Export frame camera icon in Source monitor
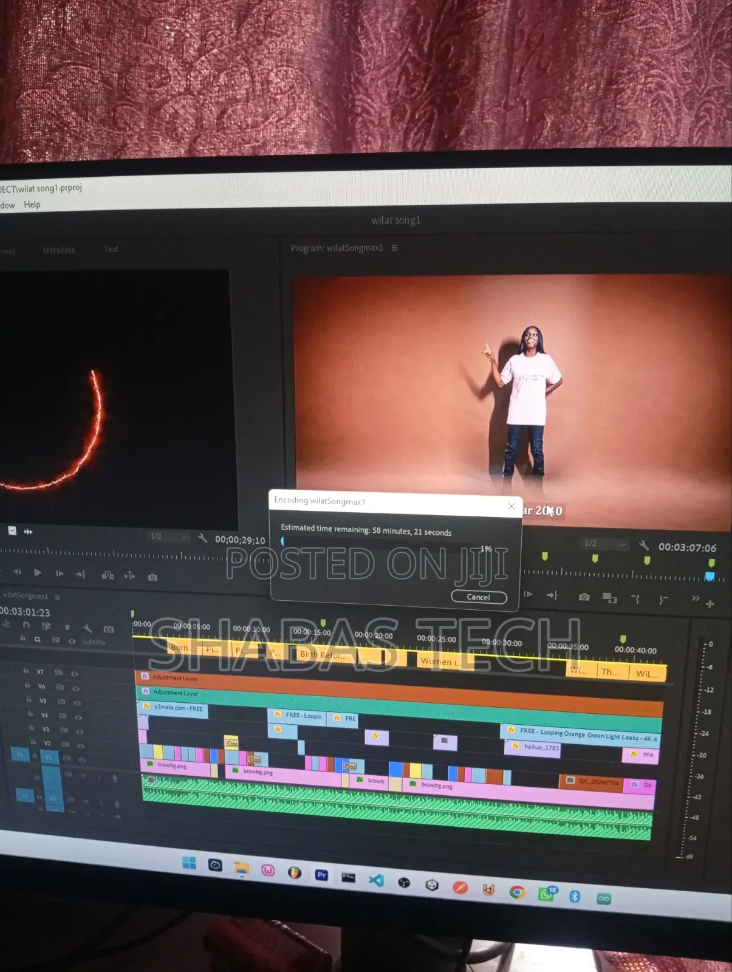732x972 pixels. pyautogui.click(x=152, y=577)
